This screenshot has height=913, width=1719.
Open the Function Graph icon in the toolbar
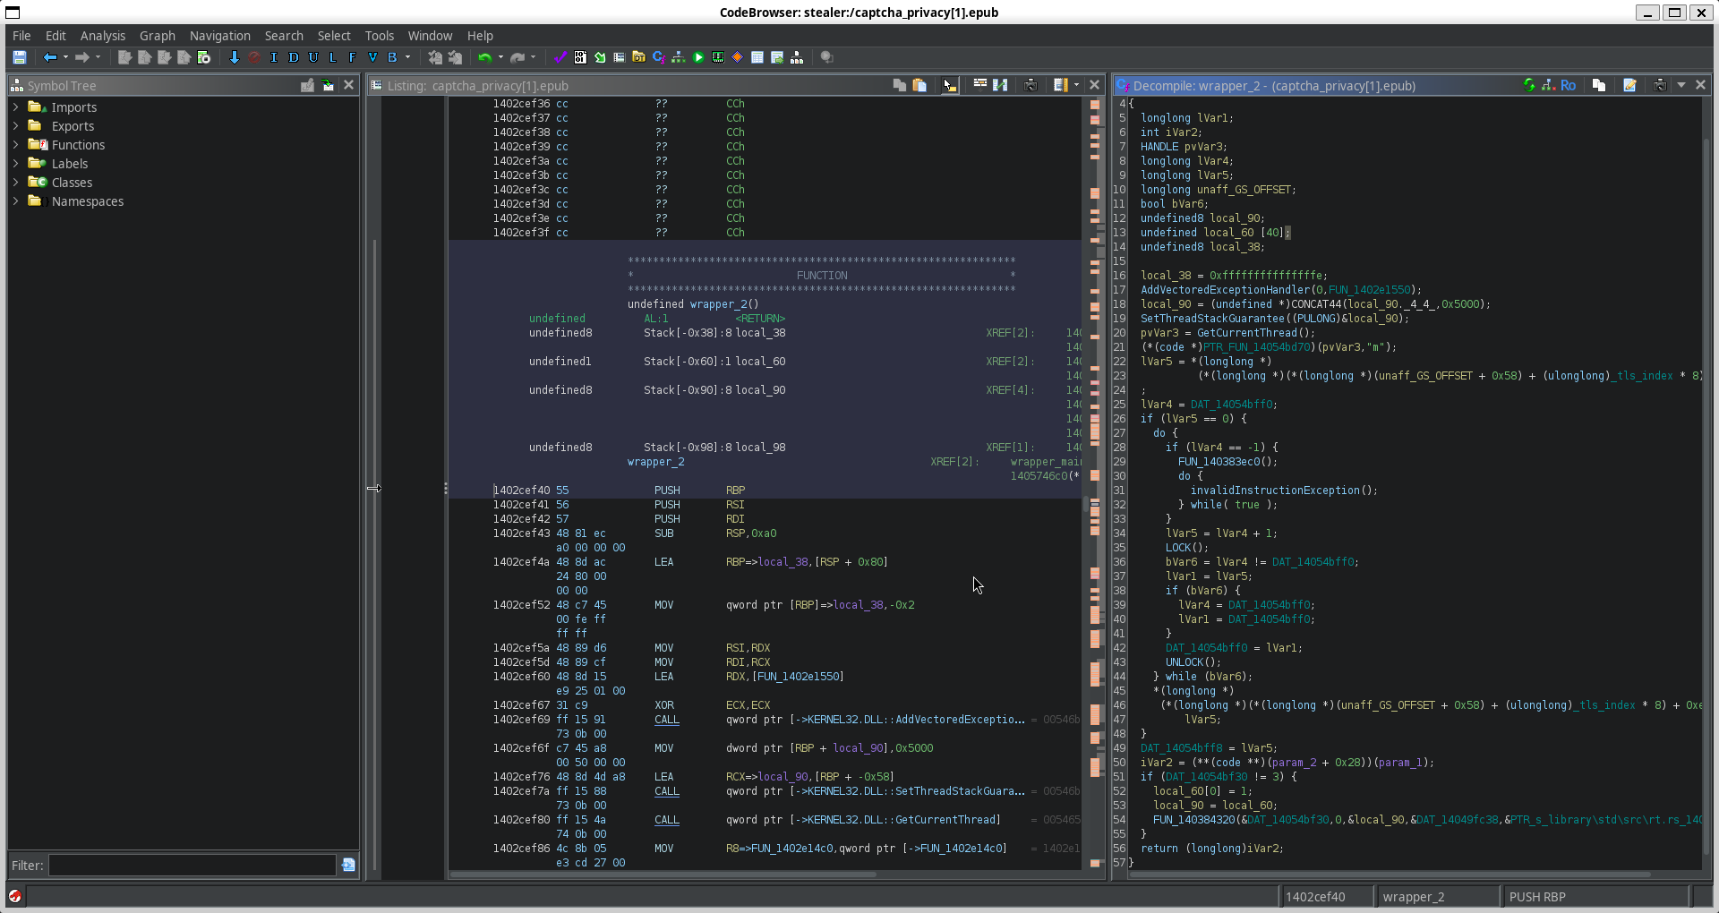click(679, 57)
